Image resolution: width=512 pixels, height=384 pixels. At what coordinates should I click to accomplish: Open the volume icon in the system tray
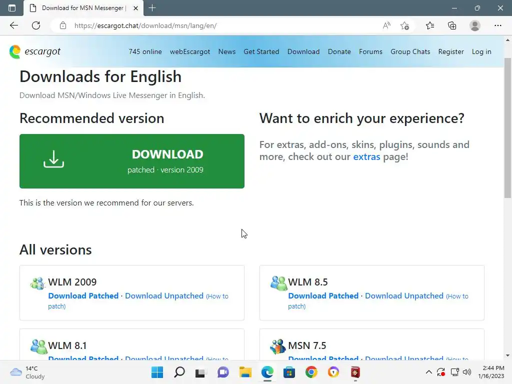[467, 372]
